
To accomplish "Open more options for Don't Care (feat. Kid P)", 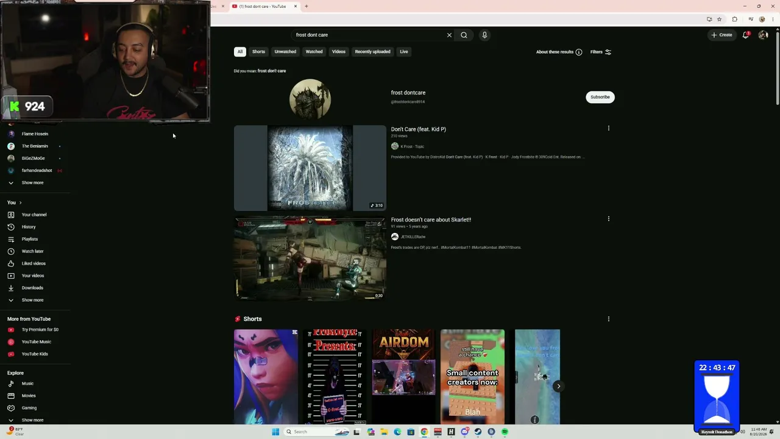I will click(x=608, y=128).
